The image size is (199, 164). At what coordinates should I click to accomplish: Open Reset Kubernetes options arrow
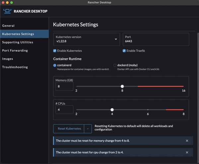click(88, 129)
